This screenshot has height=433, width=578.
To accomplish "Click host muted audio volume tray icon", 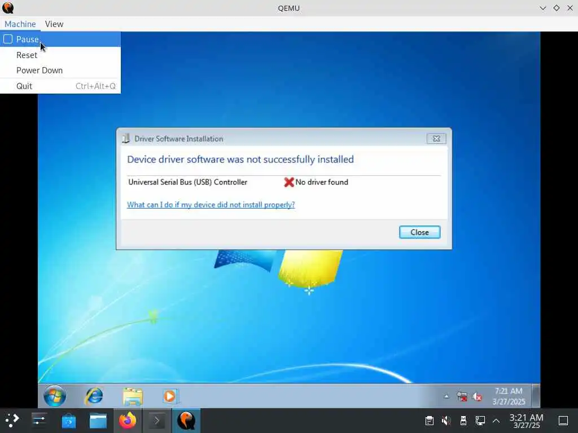I will point(446,421).
